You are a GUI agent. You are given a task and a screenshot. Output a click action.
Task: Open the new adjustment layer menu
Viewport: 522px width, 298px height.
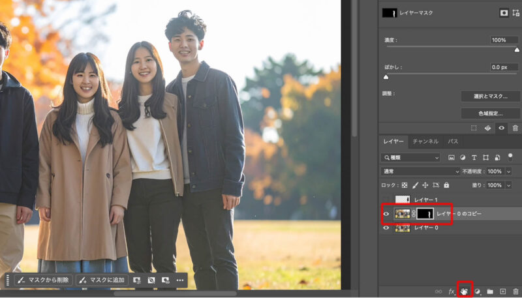tap(478, 291)
